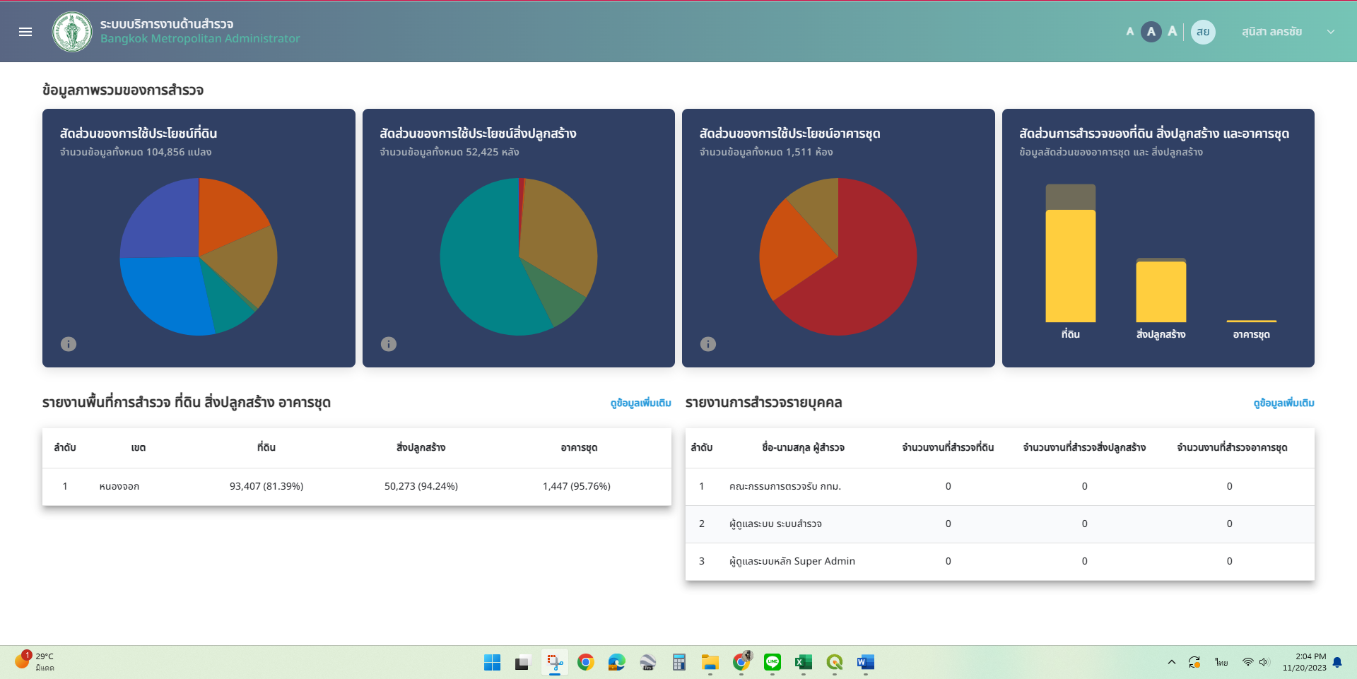
Task: Open ดูข้อมูลเพิ่มเติม link for individual survey report
Action: pyautogui.click(x=1283, y=403)
